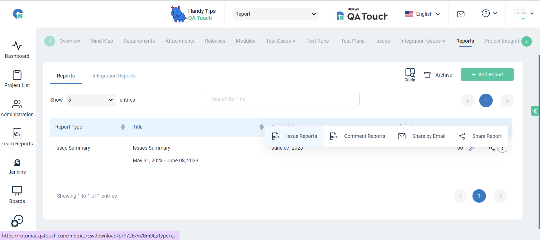This screenshot has width=540, height=240.
Task: Expand the green side panel arrow
Action: [x=535, y=111]
